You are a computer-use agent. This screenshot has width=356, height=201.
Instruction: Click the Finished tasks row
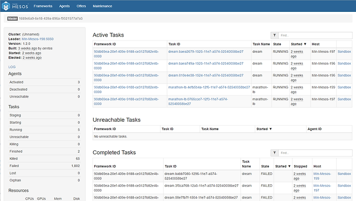44,151
